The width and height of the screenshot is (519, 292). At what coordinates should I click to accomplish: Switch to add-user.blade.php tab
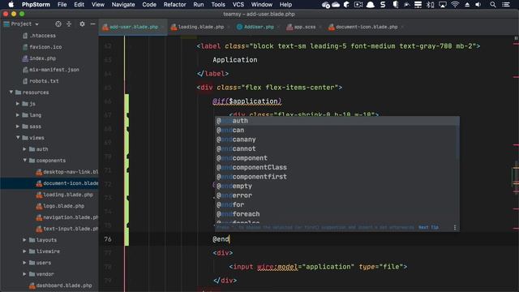[x=133, y=27]
